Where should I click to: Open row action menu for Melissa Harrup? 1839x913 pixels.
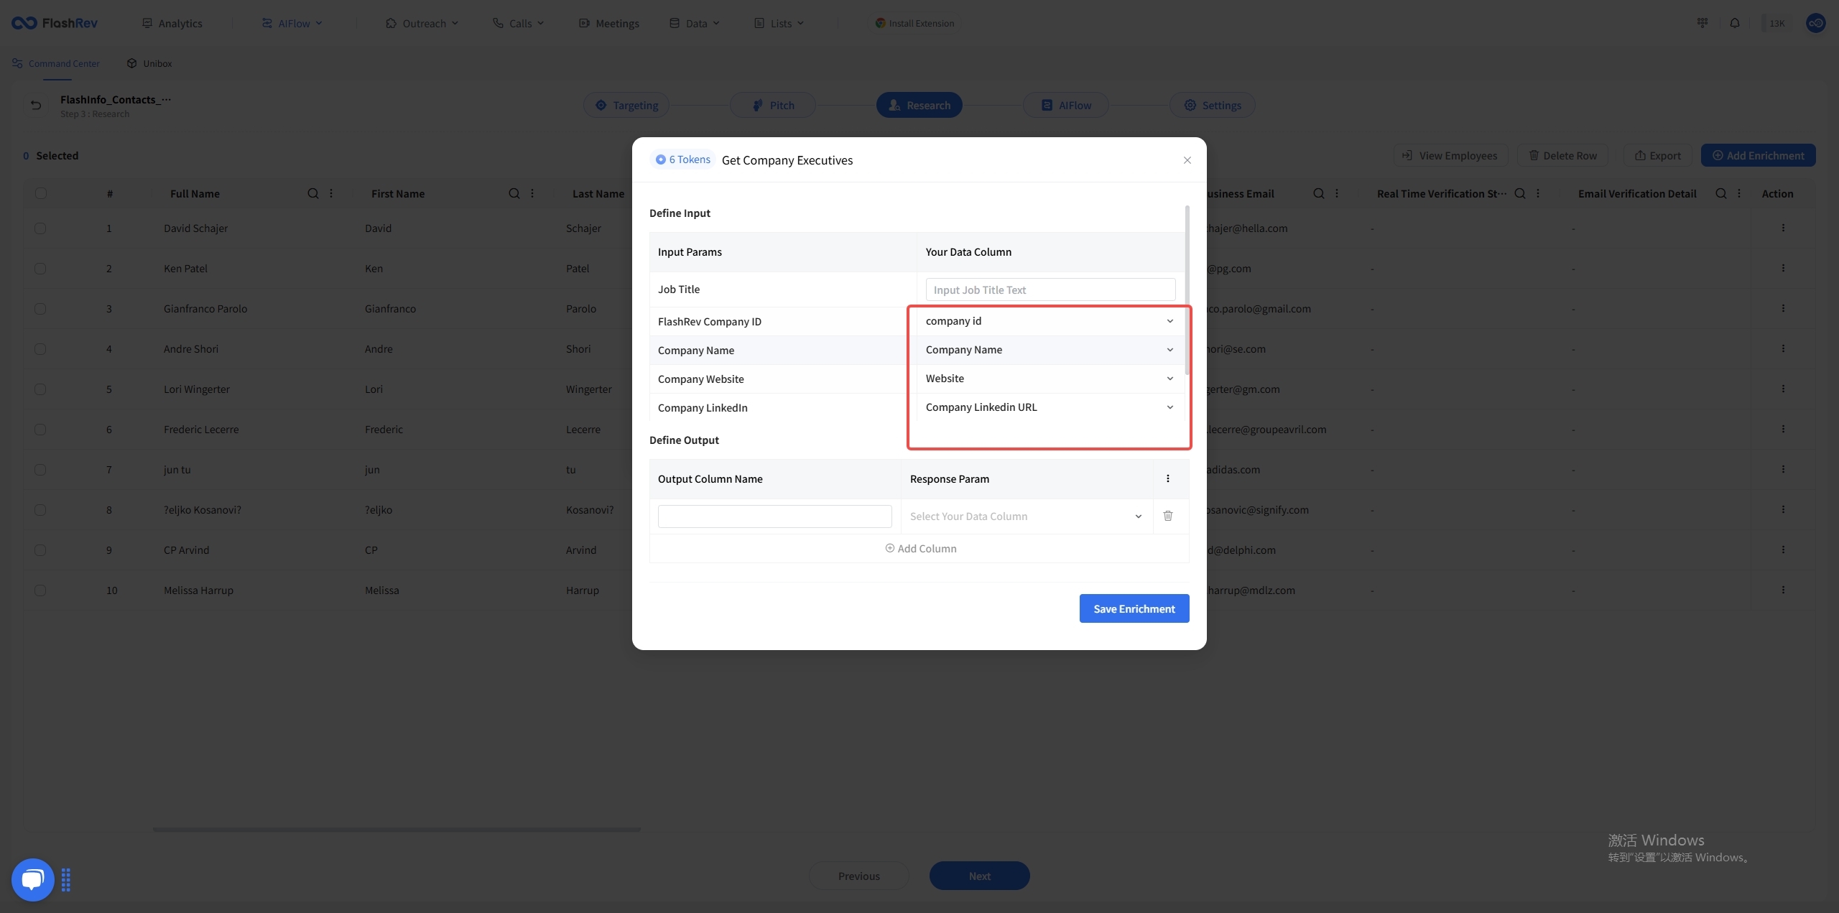(1783, 590)
